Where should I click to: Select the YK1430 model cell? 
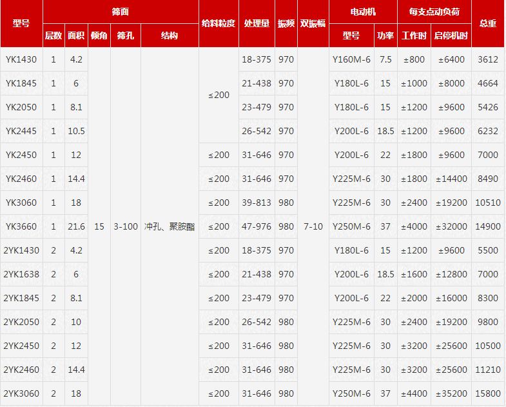(21, 59)
